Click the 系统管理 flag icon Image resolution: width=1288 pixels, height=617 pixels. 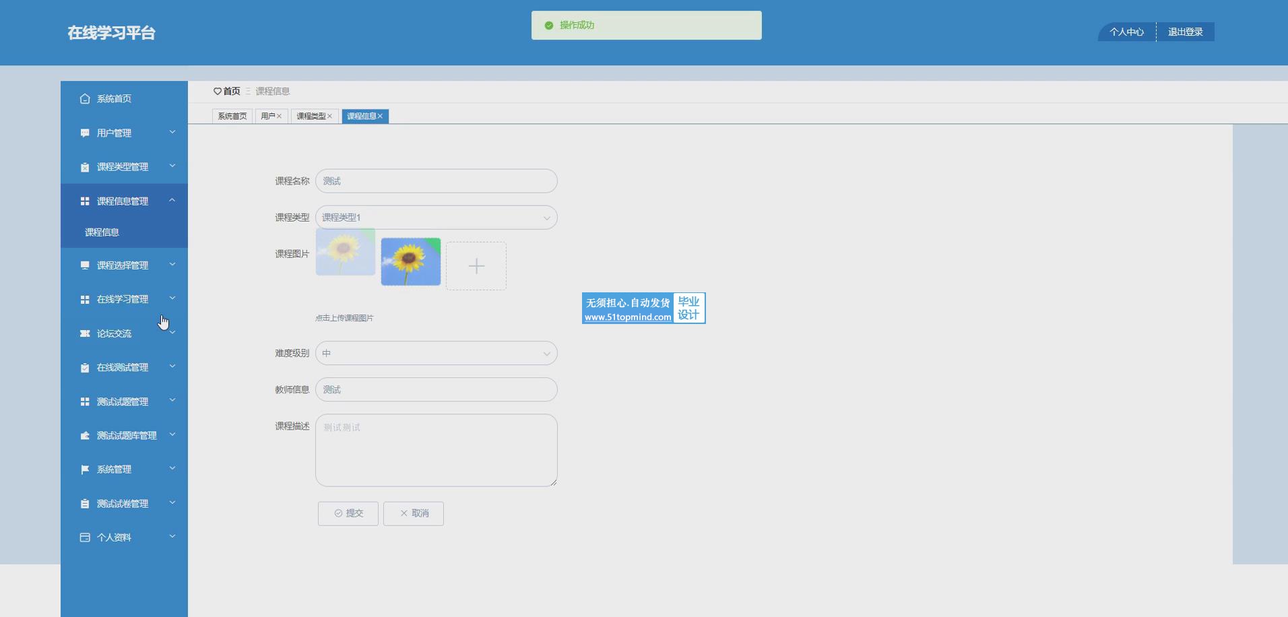coord(85,469)
